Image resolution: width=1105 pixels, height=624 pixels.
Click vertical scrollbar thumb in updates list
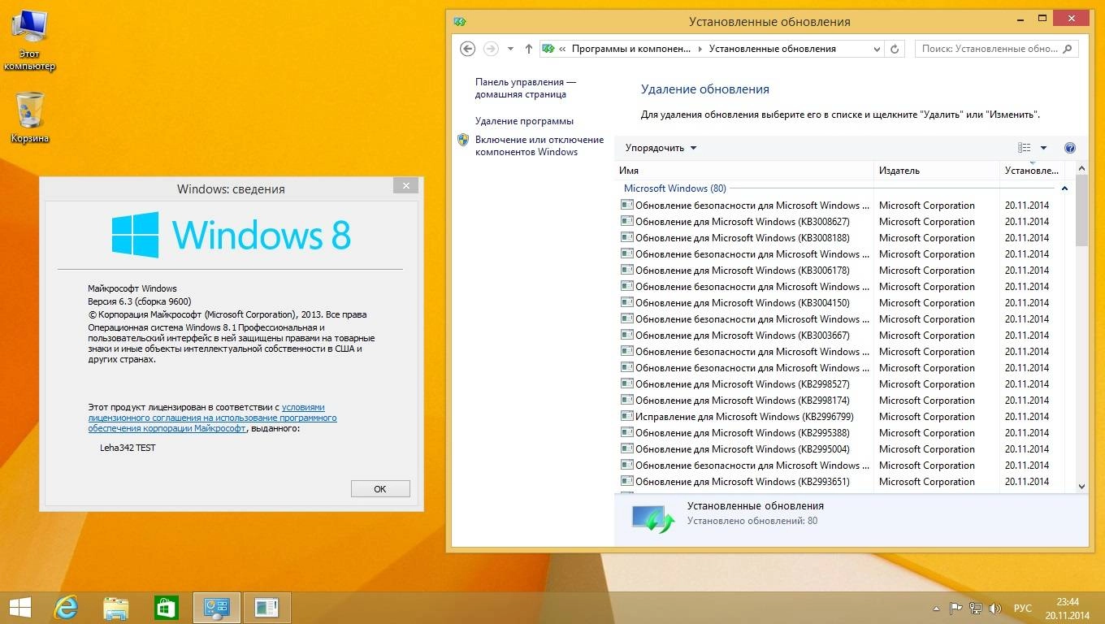pyautogui.click(x=1081, y=210)
